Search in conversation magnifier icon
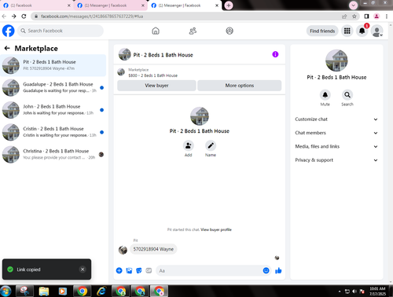 coord(347,95)
